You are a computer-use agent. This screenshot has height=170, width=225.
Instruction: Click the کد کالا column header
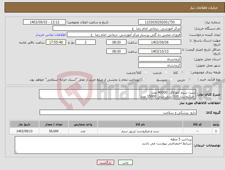click(197, 124)
